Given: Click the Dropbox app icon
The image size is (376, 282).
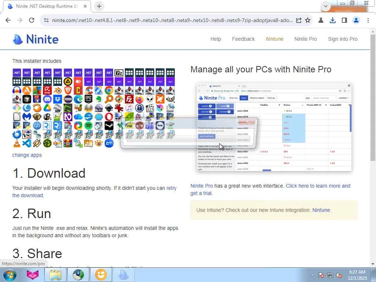Looking at the screenshot, I should (x=58, y=99).
